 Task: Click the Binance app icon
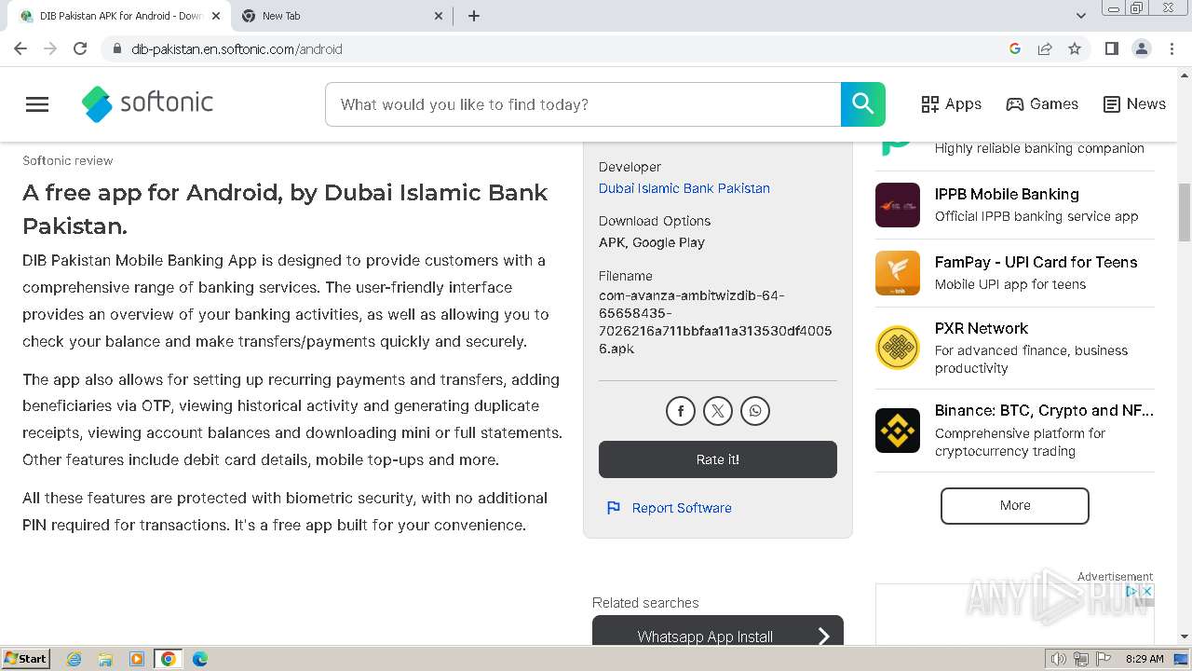(898, 431)
